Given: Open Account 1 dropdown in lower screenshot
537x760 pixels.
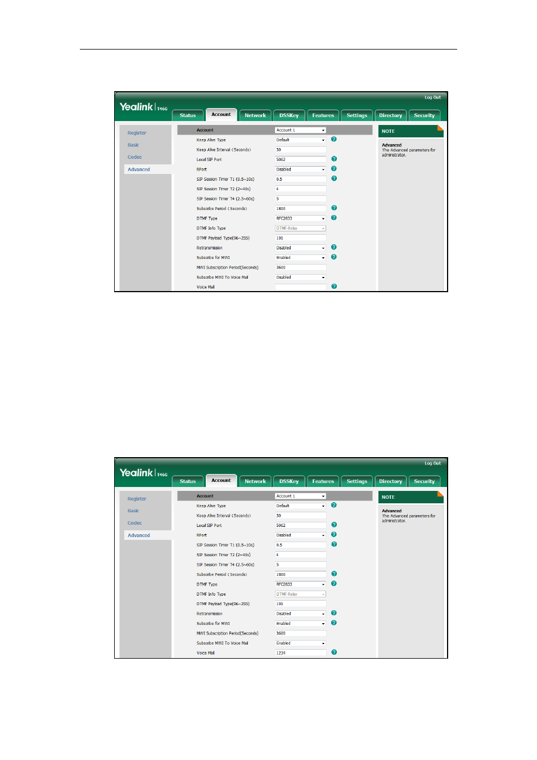Looking at the screenshot, I should tap(300, 496).
